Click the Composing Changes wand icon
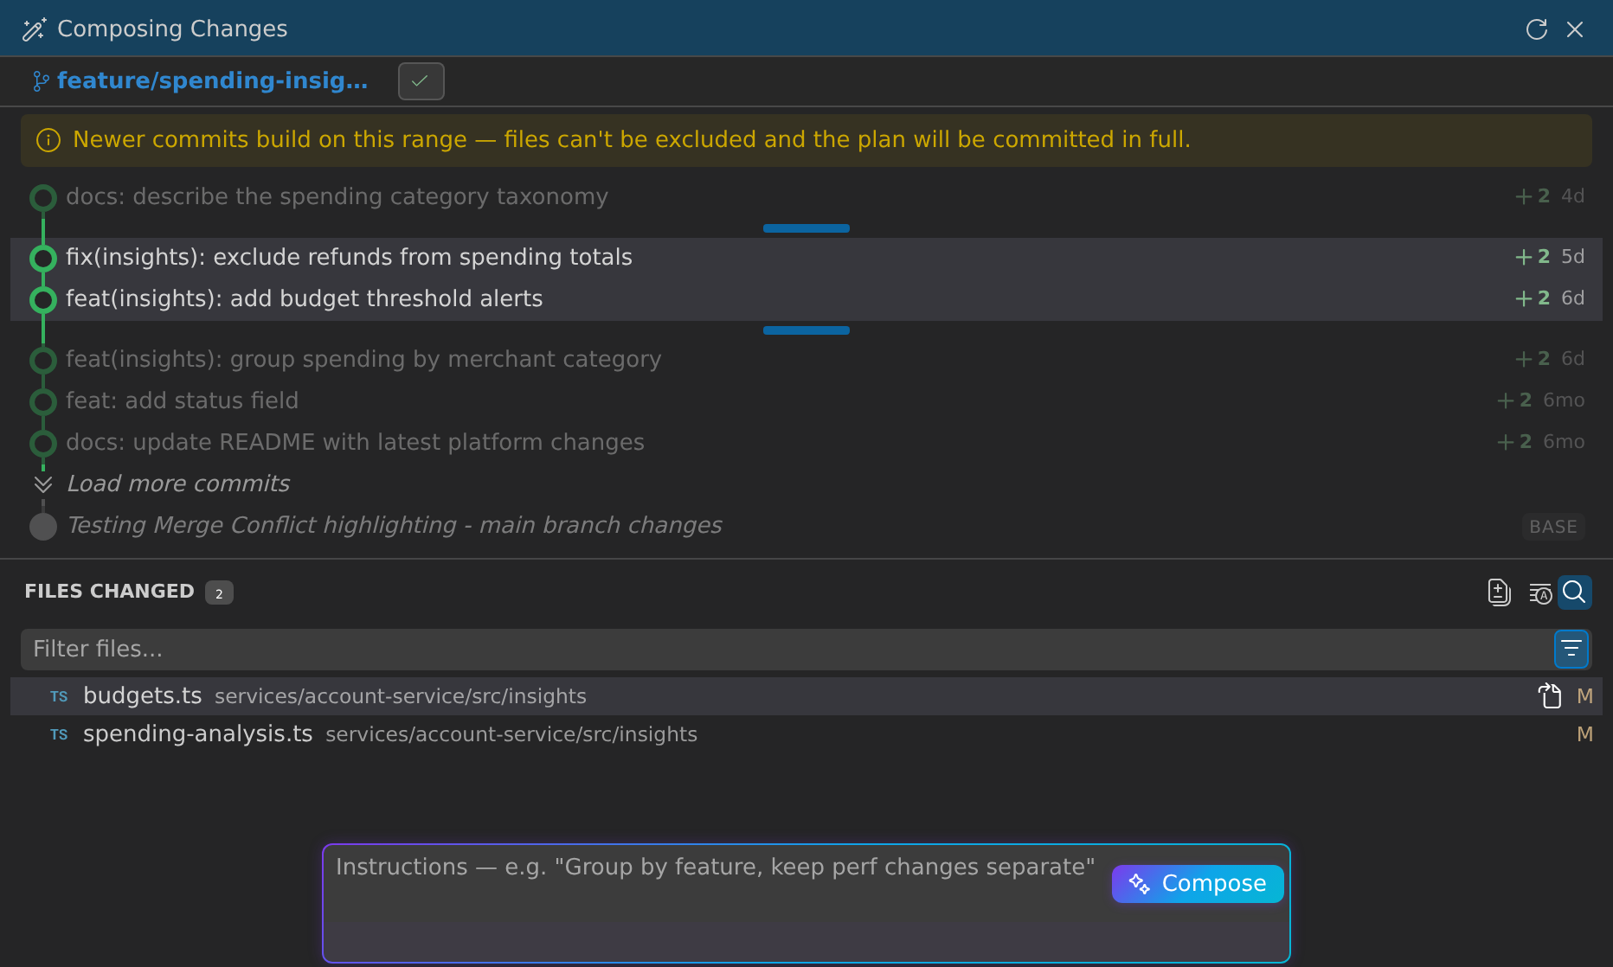This screenshot has width=1613, height=967. coord(34,29)
